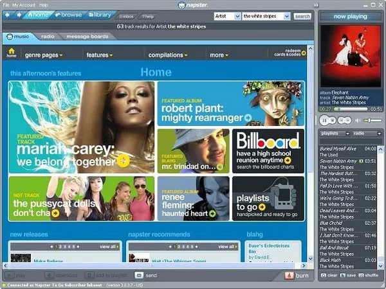Adjust the volume slider

tap(372, 121)
